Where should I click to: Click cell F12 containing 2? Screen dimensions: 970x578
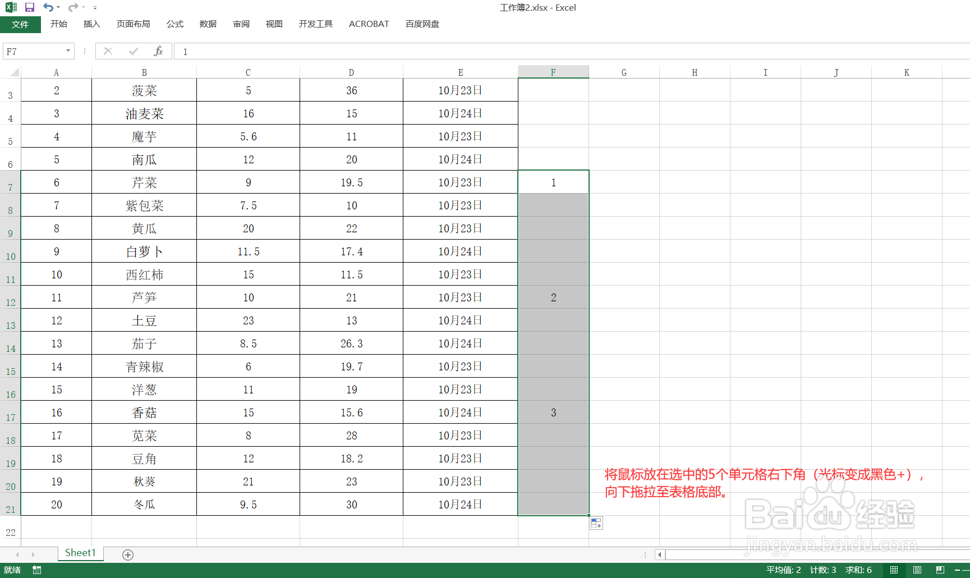(553, 297)
